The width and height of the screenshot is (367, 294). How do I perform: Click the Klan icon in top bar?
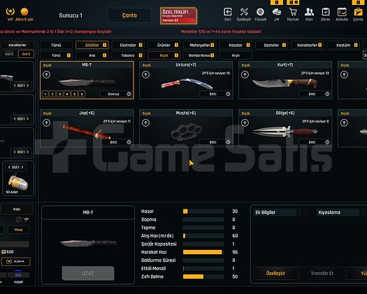click(x=309, y=12)
